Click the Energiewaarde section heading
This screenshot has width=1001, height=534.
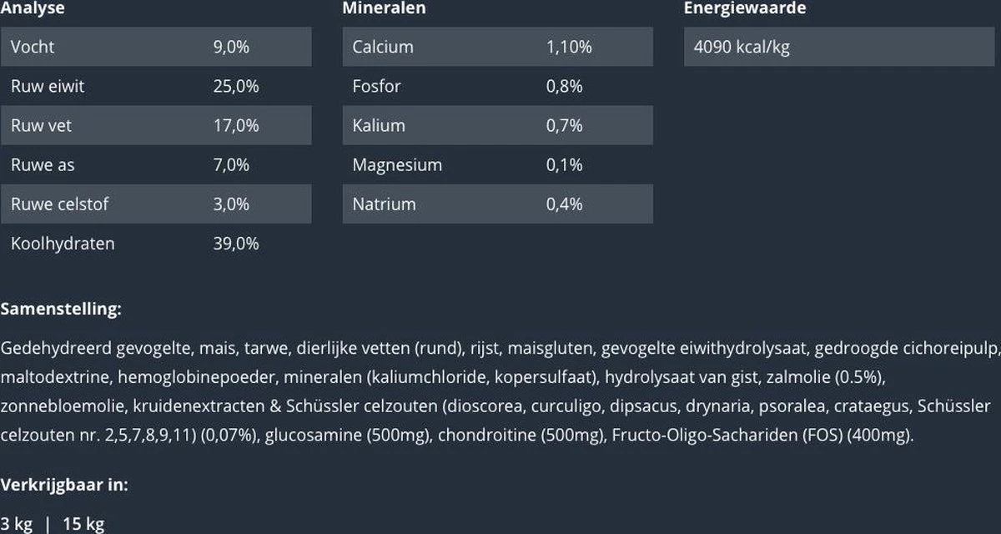[745, 8]
